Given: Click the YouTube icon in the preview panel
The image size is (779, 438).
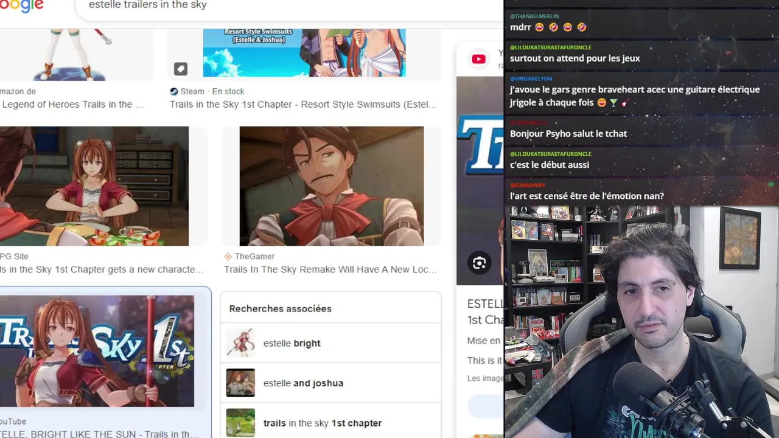Looking at the screenshot, I should tap(478, 59).
